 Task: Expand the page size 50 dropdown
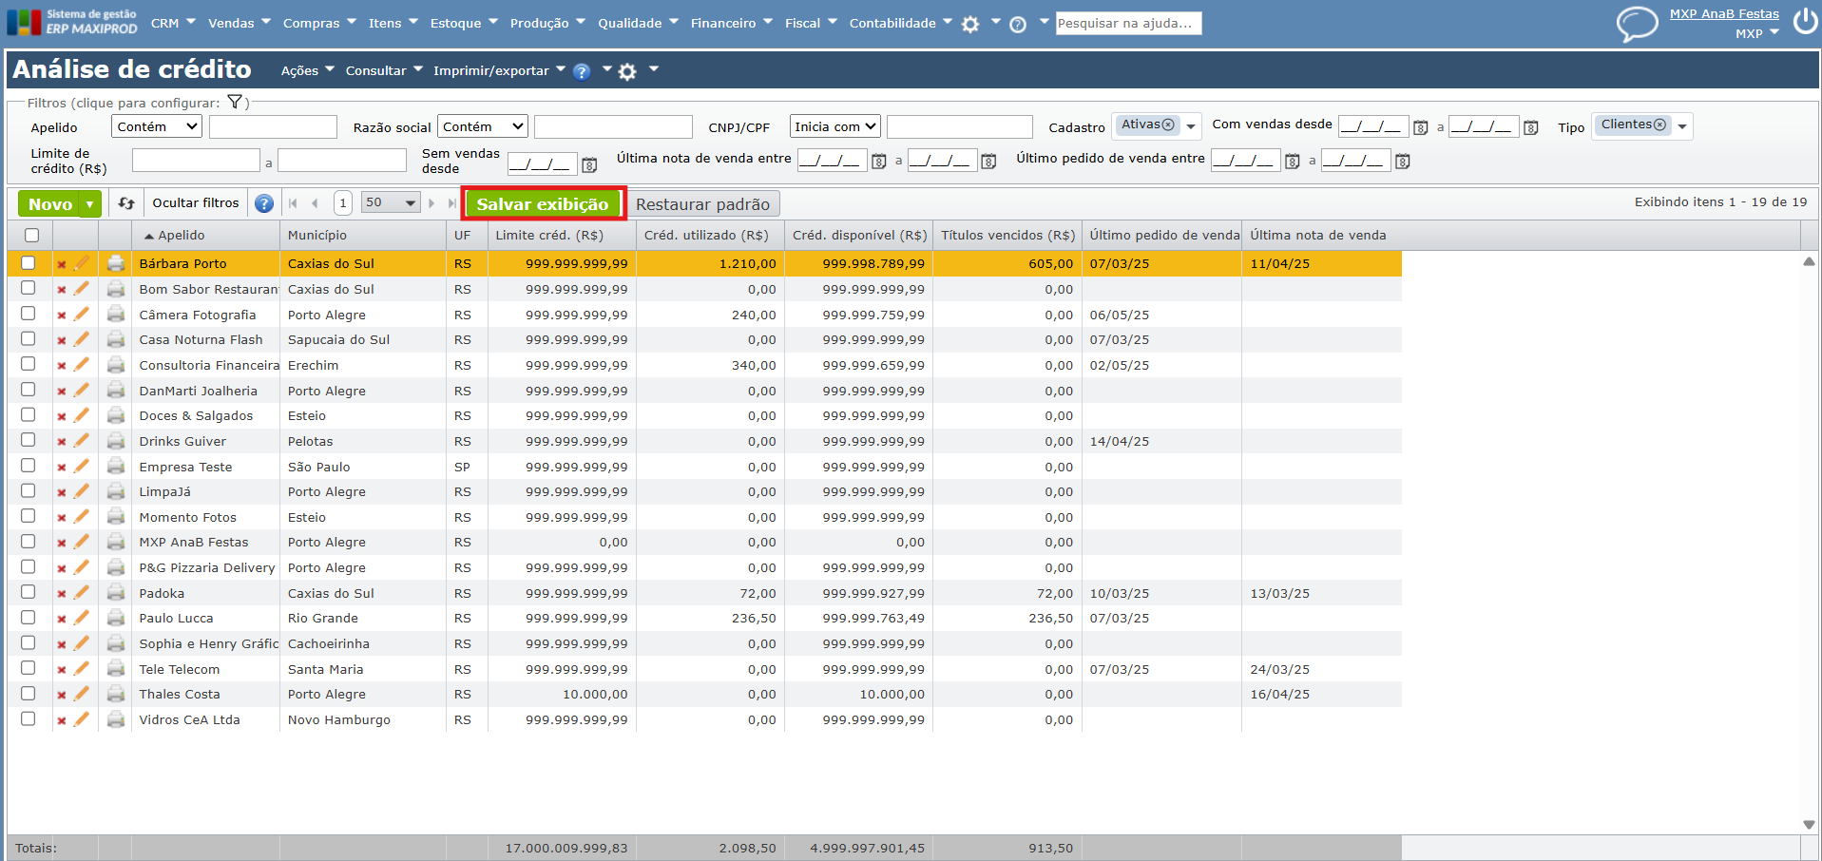click(x=391, y=202)
